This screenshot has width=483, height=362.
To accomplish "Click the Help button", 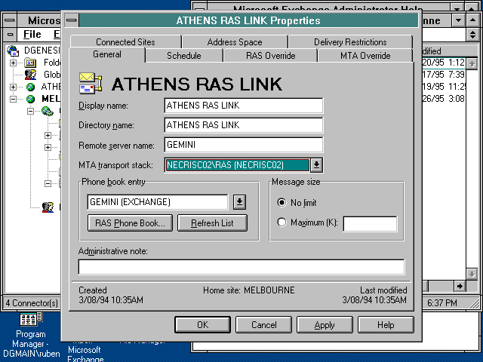I will click(386, 325).
